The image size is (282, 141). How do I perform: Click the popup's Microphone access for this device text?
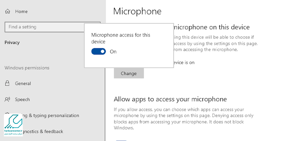116,38
